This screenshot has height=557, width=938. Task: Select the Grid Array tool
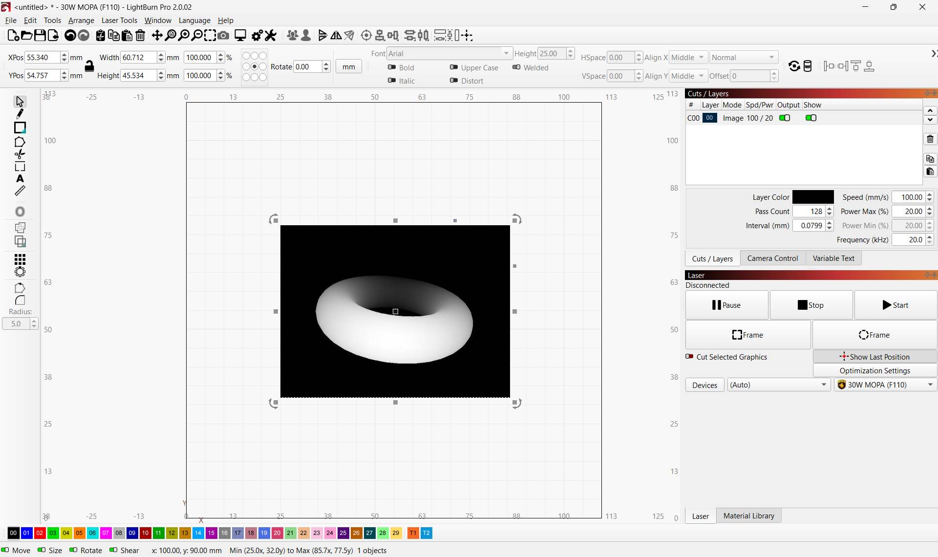20,259
